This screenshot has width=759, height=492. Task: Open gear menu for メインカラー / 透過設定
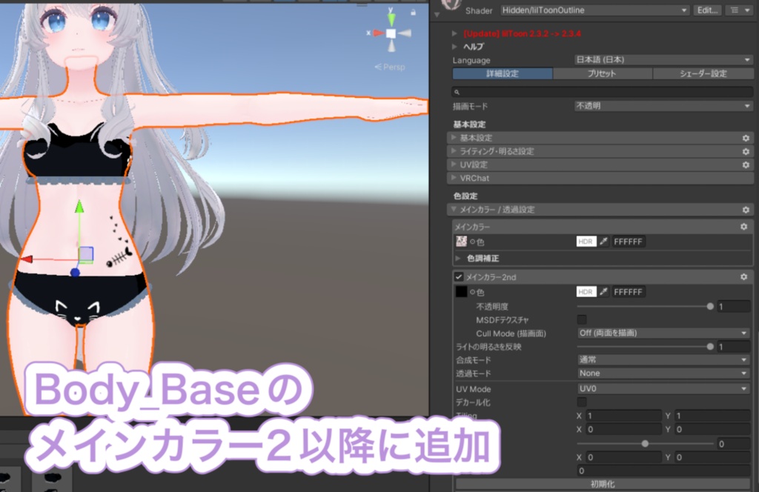pyautogui.click(x=746, y=210)
